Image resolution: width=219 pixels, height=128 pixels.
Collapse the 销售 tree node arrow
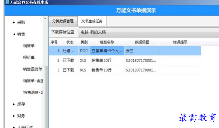pyautogui.click(x=14, y=34)
